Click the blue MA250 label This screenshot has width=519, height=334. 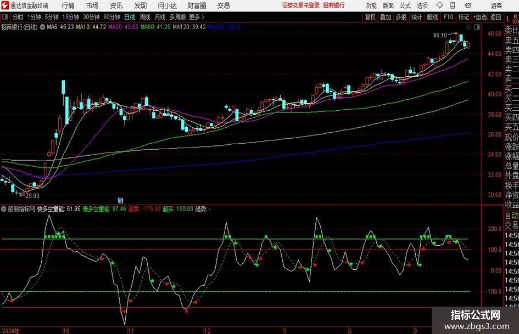pos(225,27)
